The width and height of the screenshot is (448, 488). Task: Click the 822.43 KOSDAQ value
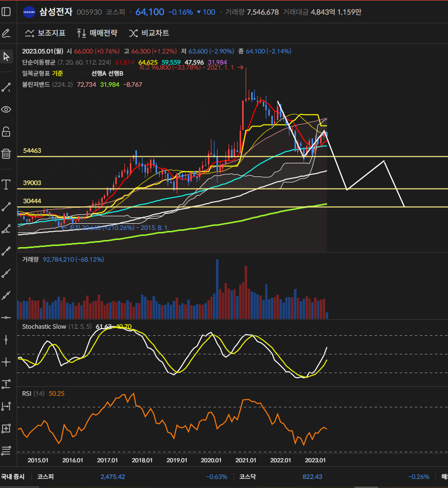[312, 476]
